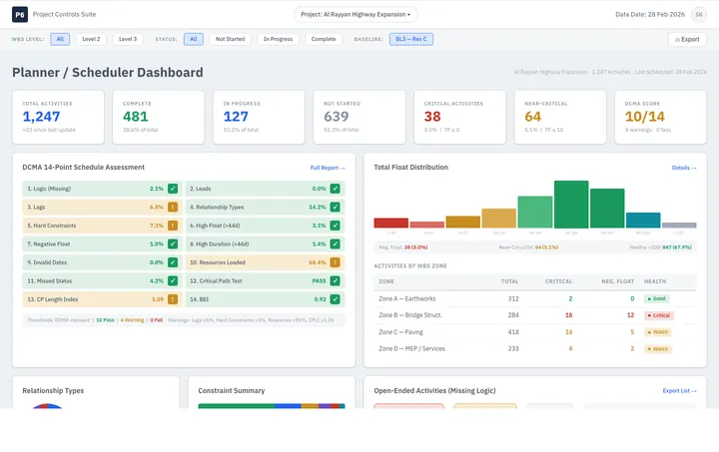Viewport: 719px width, 452px height.
Task: Click the warning icon for Lags
Action: [173, 207]
